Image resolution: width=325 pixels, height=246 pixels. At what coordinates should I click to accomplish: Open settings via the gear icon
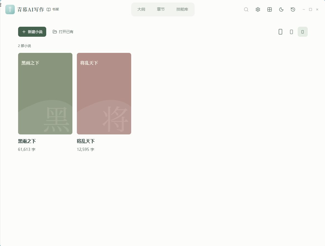pos(258,9)
